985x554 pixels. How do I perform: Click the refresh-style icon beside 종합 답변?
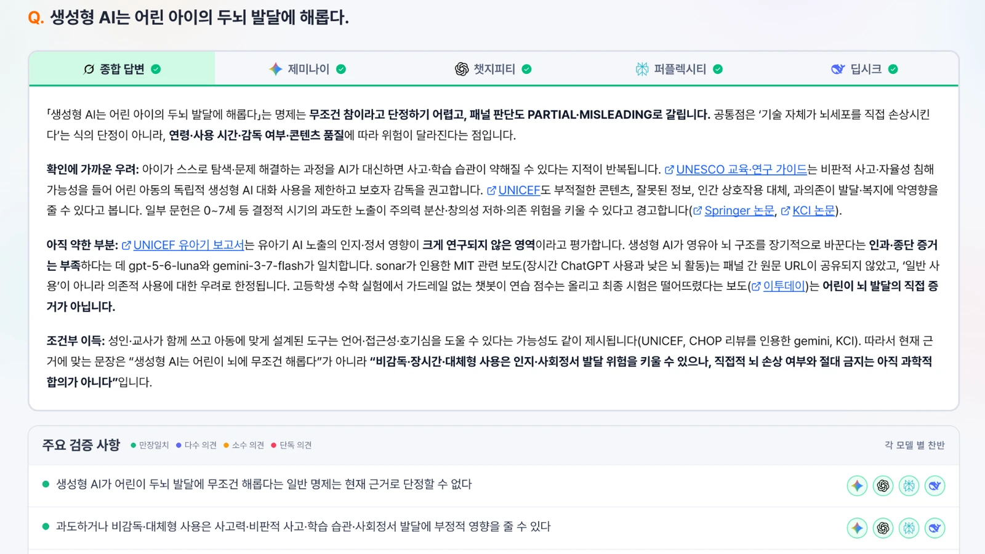[89, 69]
